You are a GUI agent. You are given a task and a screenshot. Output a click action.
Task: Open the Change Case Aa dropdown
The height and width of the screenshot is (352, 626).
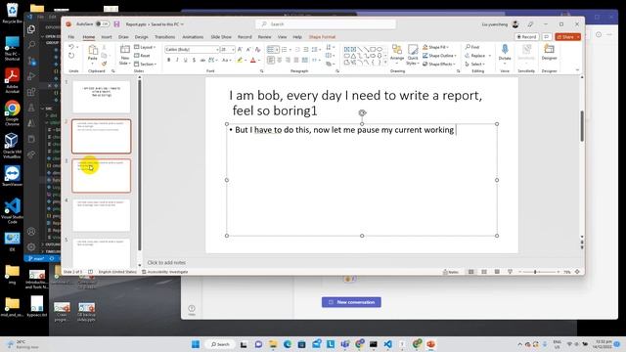tap(226, 60)
